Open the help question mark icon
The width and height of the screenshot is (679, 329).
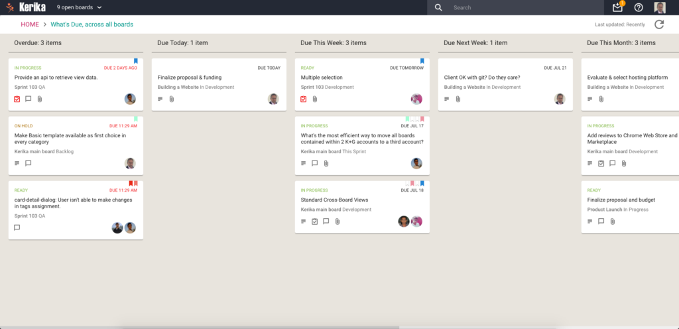[639, 7]
